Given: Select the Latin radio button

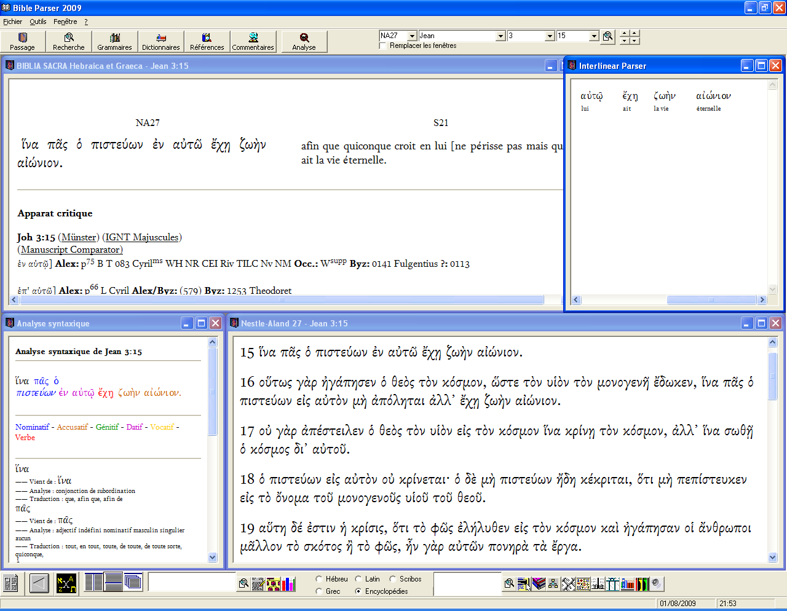Looking at the screenshot, I should pos(358,579).
